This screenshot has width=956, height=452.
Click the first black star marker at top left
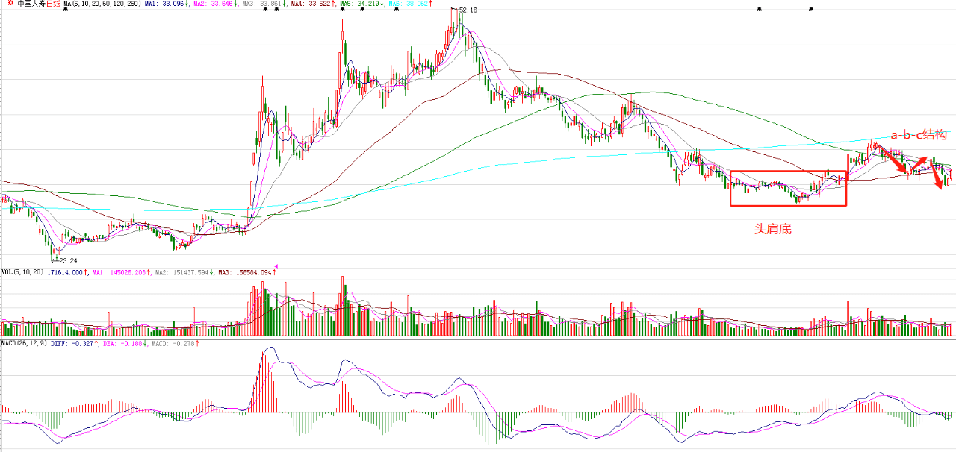coord(65,10)
